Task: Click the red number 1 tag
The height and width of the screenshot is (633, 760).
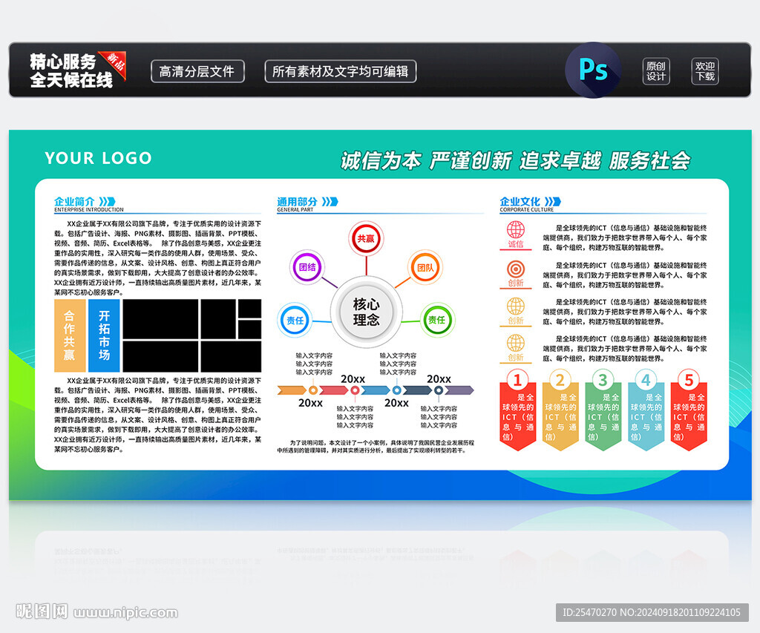Action: tap(517, 410)
